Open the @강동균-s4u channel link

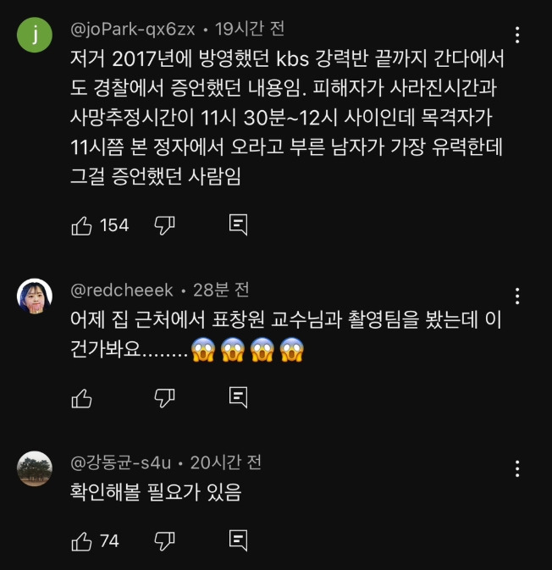(121, 462)
